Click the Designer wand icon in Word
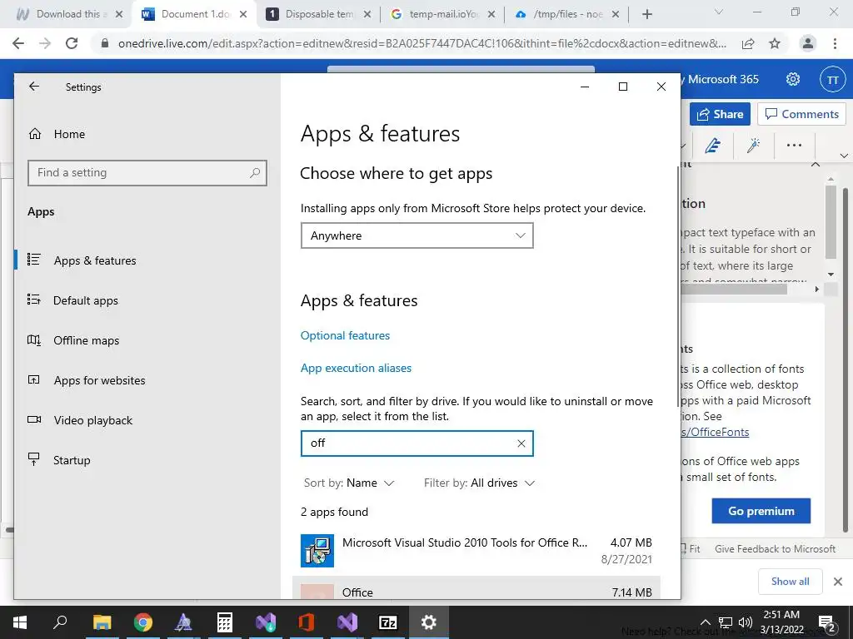The height and width of the screenshot is (639, 853). 753,145
